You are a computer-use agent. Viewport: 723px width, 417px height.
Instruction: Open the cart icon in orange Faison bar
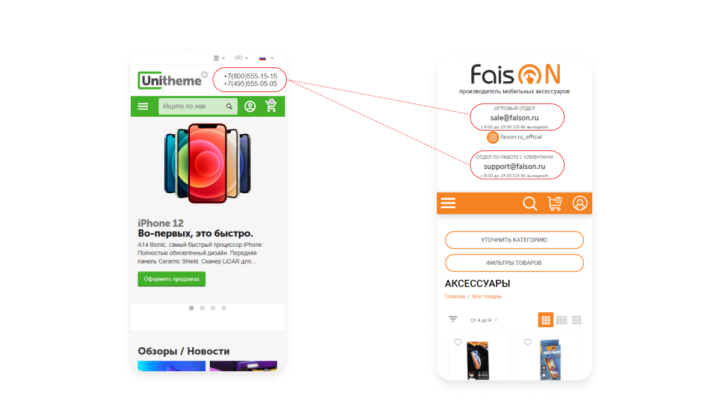pos(554,203)
